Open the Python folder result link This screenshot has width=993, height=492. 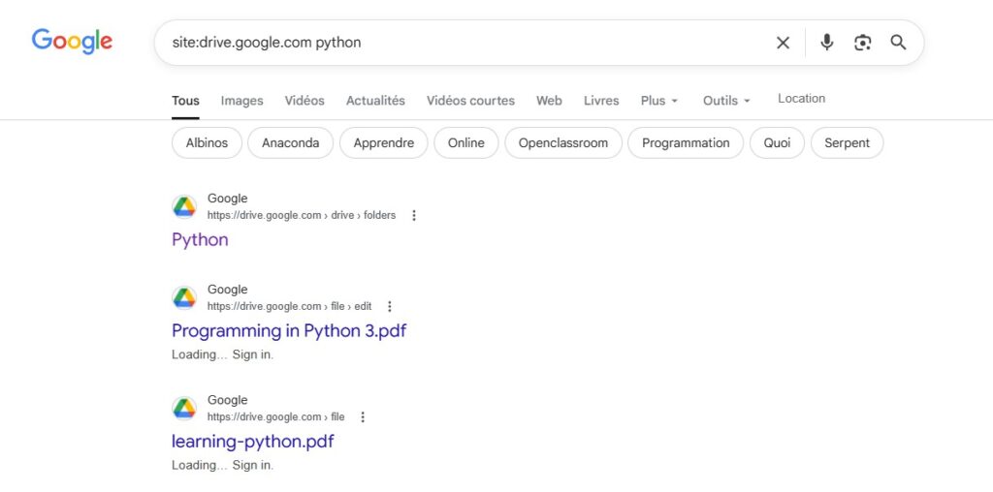coord(200,239)
